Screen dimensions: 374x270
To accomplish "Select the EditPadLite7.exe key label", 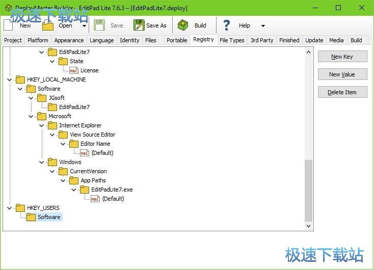I will pyautogui.click(x=112, y=190).
